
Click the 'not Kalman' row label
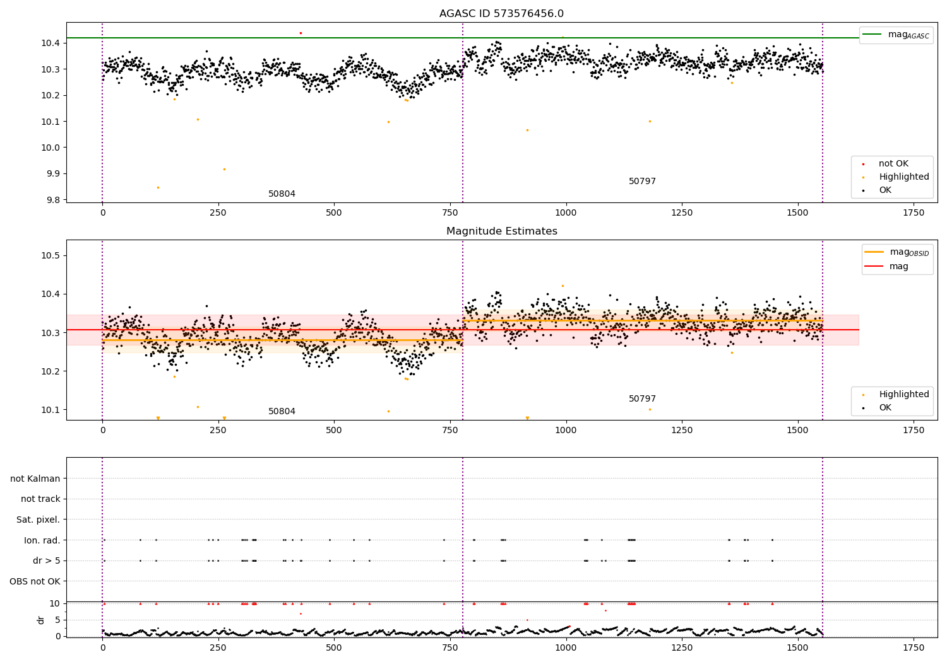35,479
